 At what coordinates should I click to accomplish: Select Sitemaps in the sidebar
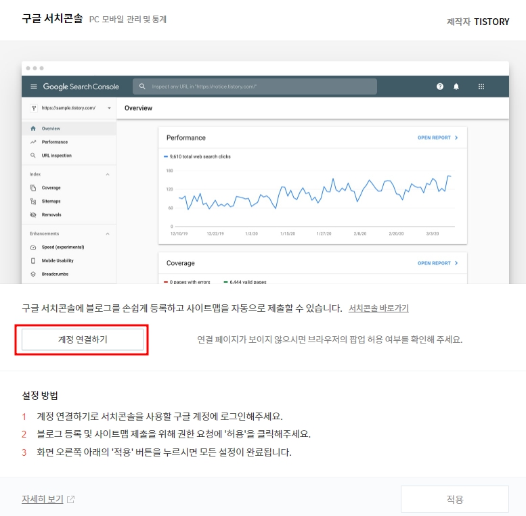[x=69, y=201]
